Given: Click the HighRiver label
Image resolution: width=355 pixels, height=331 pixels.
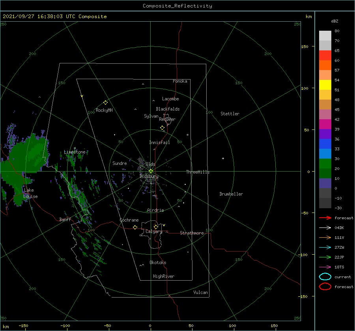Looking at the screenshot, I should pos(164,276).
